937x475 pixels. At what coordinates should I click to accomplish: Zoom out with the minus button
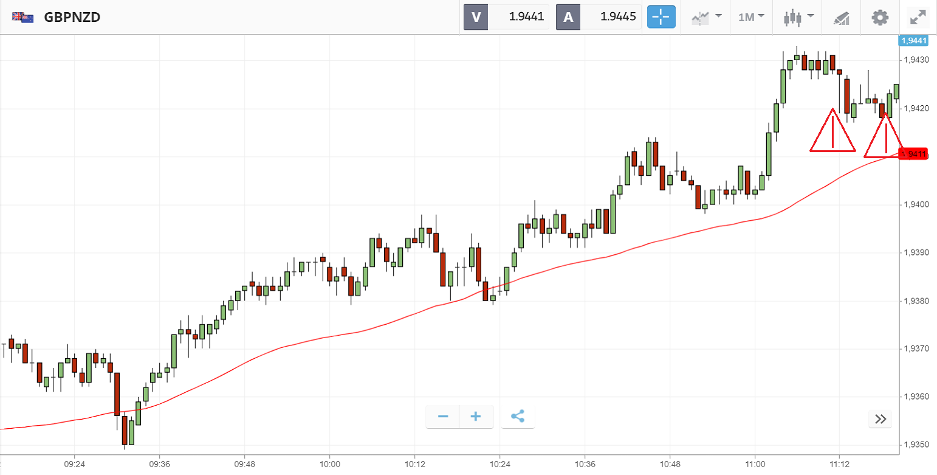[443, 417]
